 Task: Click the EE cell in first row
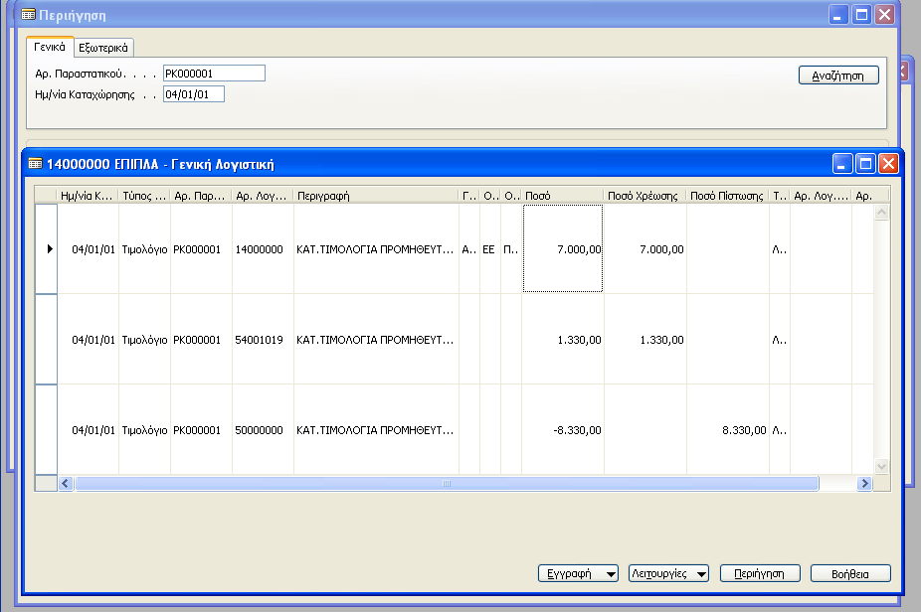click(x=490, y=249)
